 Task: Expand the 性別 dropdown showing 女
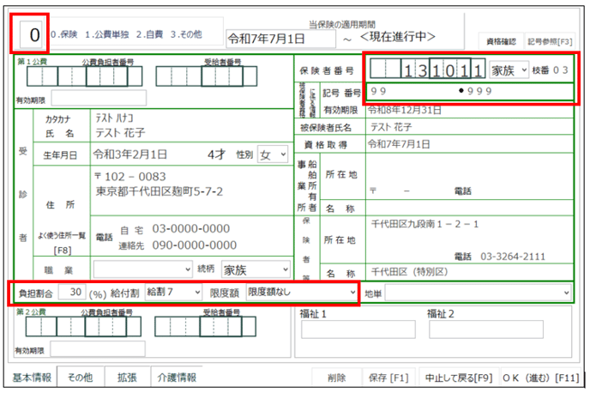point(274,154)
